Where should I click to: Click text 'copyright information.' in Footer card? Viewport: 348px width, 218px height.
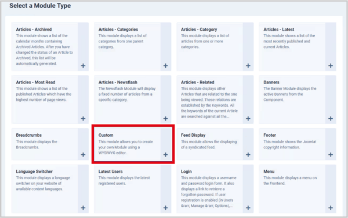click(282, 147)
